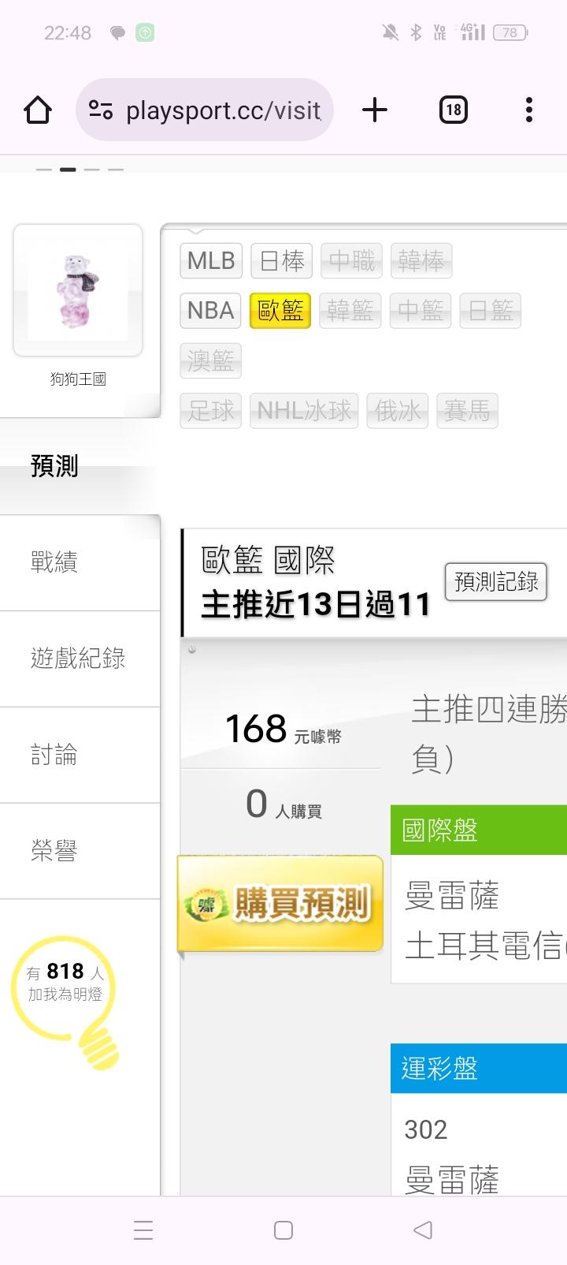Screen dimensions: 567x1265
Task: Tap the browser home icon
Action: pyautogui.click(x=38, y=110)
